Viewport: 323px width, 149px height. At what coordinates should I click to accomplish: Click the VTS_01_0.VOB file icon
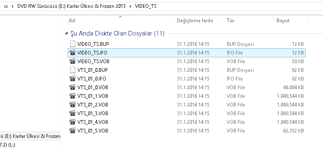click(73, 88)
